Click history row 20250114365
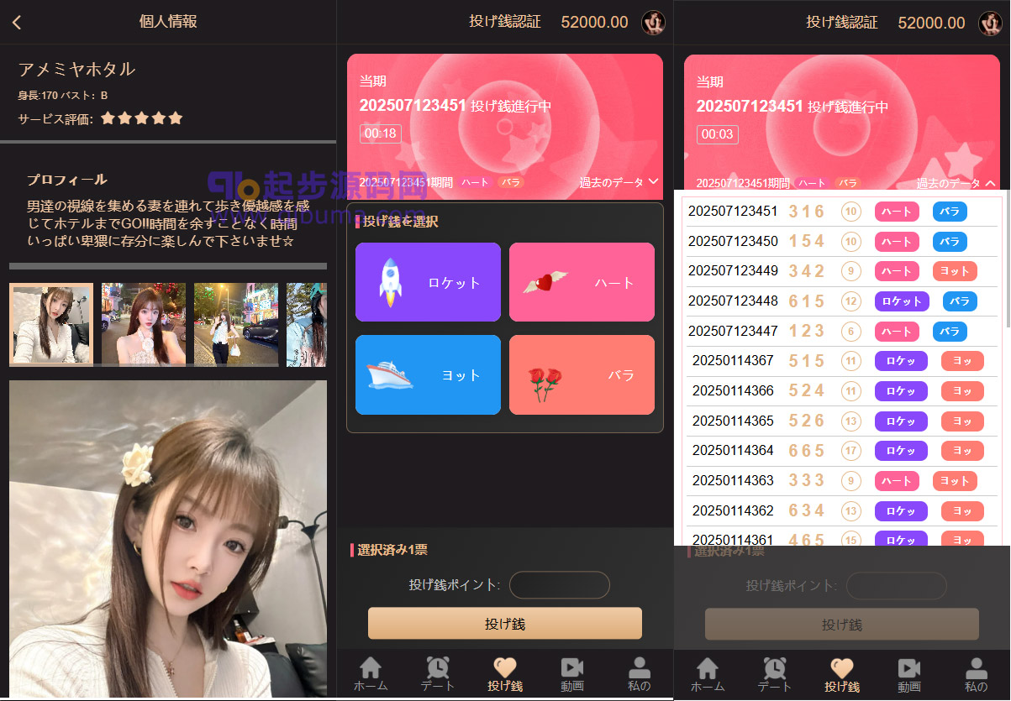The image size is (1011, 701). pos(842,421)
